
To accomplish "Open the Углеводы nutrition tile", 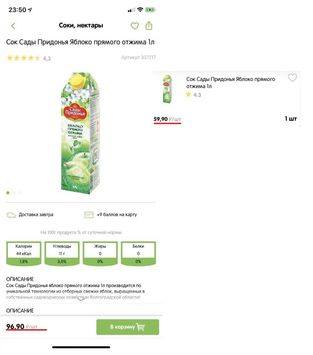I will (62, 253).
